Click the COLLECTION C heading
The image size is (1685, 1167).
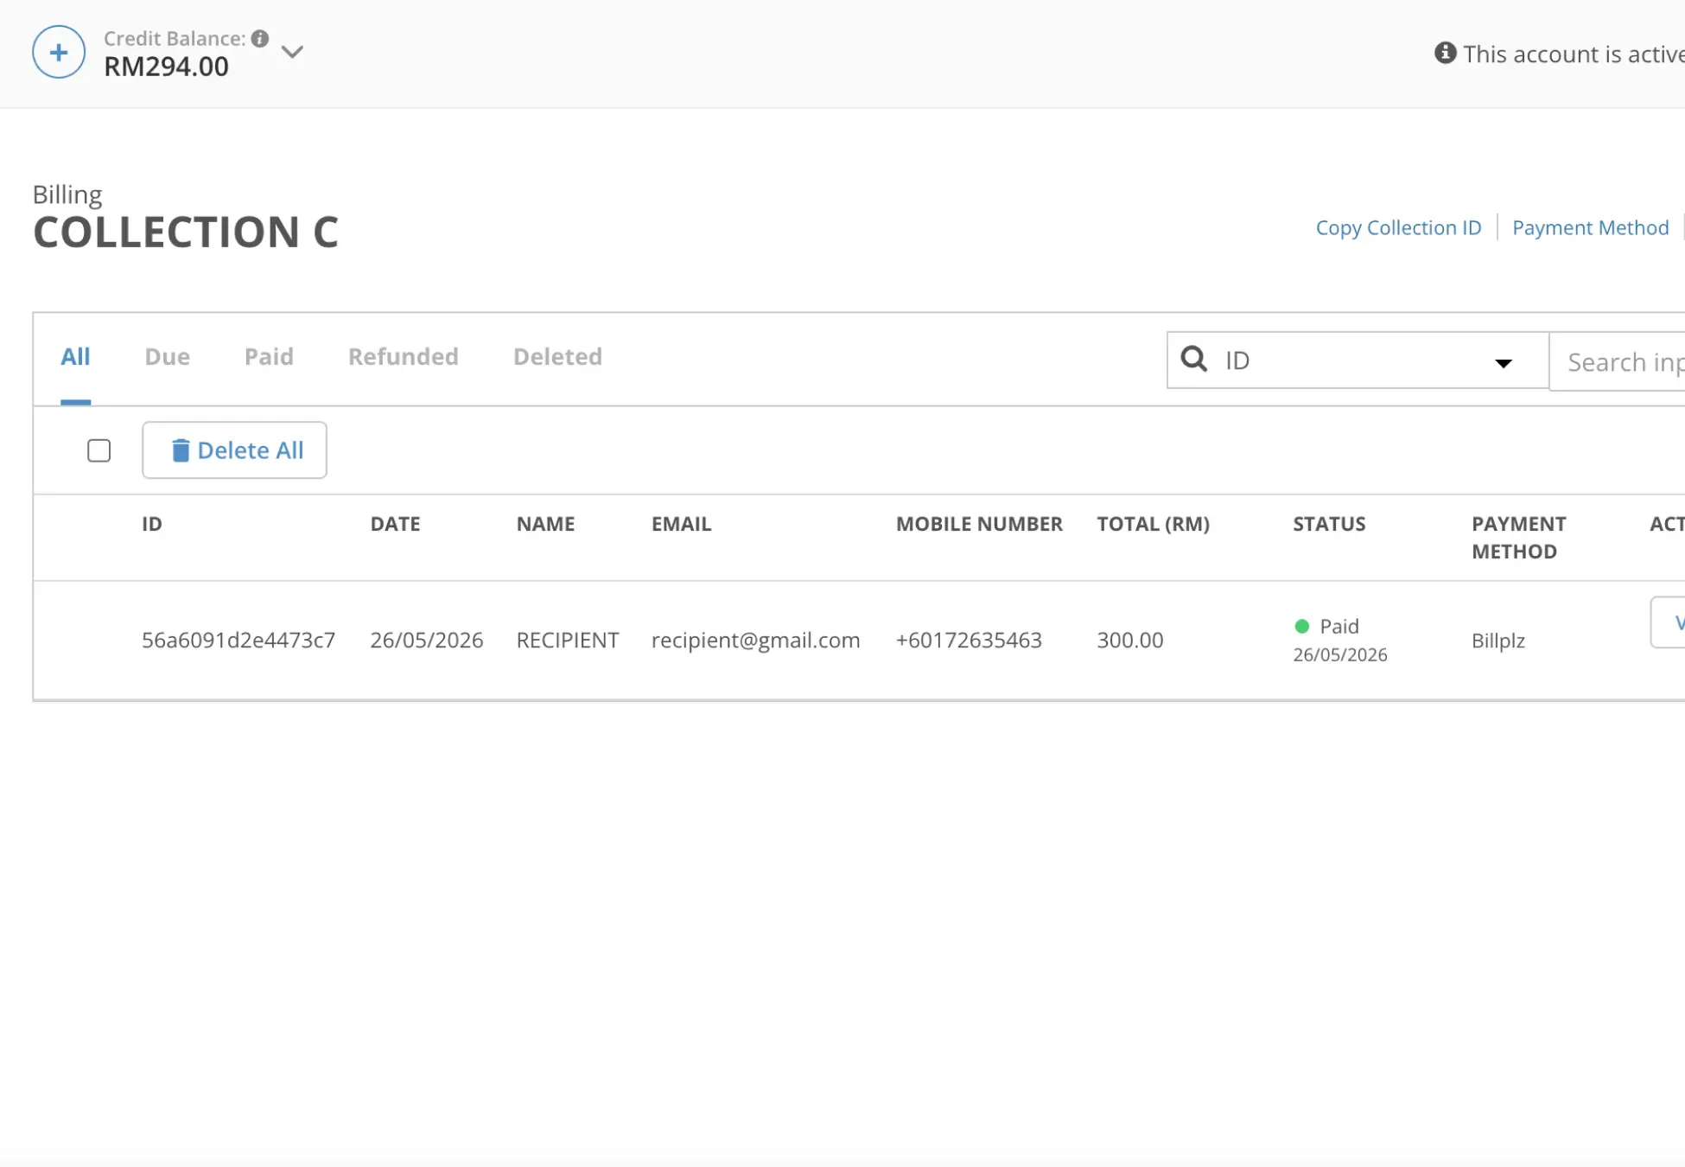click(x=186, y=232)
